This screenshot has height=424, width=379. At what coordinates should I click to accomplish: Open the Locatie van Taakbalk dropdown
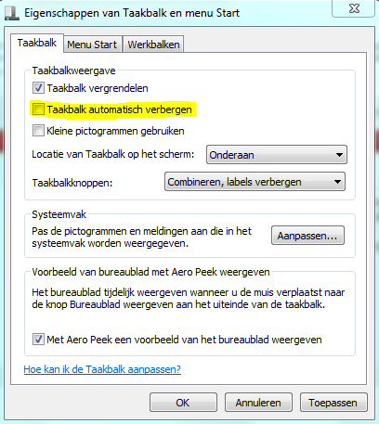pos(277,155)
